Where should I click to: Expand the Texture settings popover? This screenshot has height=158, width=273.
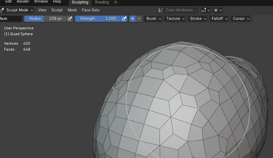click(x=175, y=19)
